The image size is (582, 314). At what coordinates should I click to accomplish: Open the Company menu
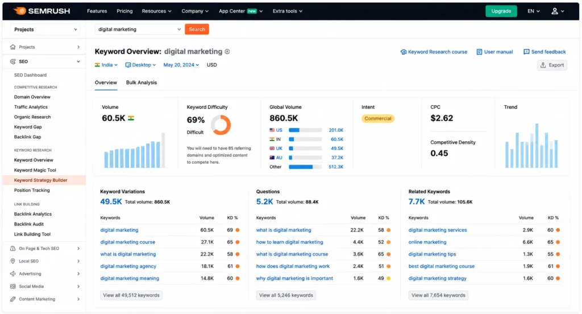(x=195, y=11)
